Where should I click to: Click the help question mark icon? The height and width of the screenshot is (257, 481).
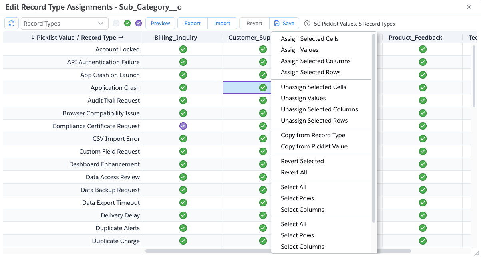pos(307,24)
